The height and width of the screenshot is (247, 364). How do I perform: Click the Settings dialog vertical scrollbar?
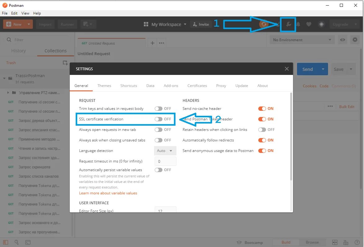point(291,136)
